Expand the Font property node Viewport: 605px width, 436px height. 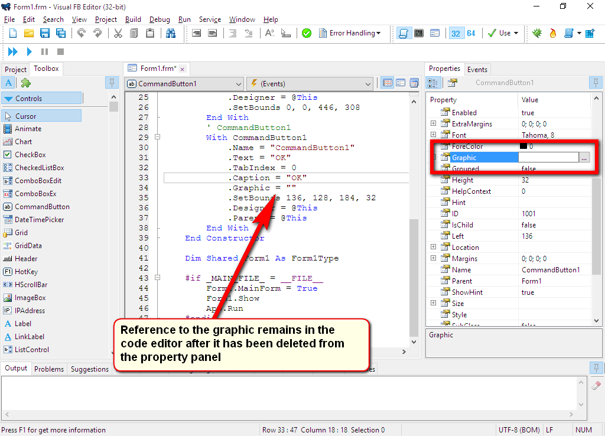[433, 135]
